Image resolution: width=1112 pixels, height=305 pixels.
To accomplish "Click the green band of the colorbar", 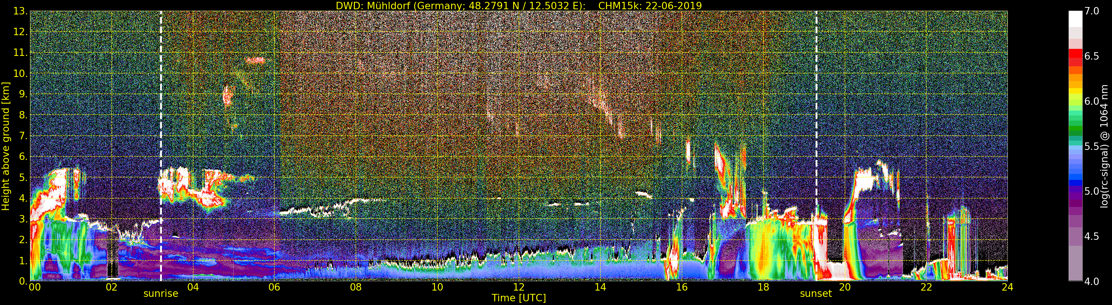I will (1075, 128).
